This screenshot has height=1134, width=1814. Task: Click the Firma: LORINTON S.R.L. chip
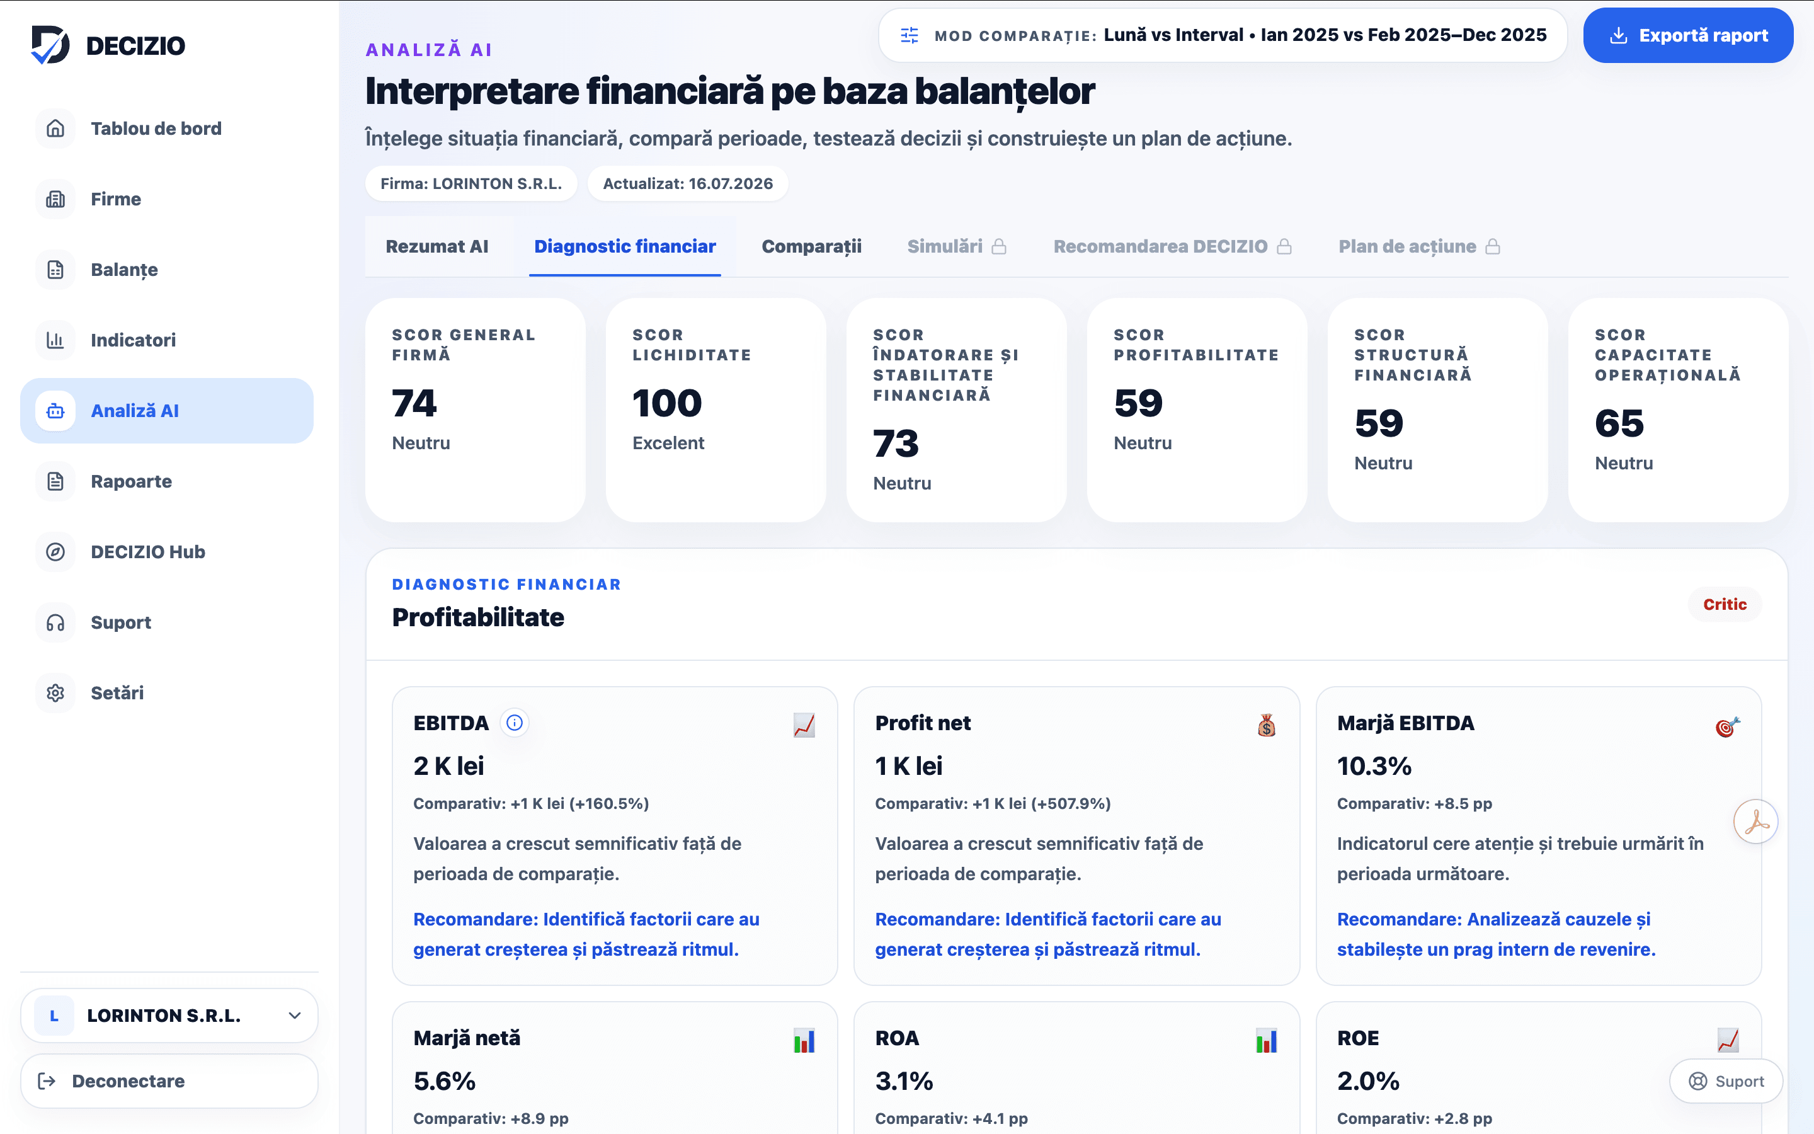471,184
